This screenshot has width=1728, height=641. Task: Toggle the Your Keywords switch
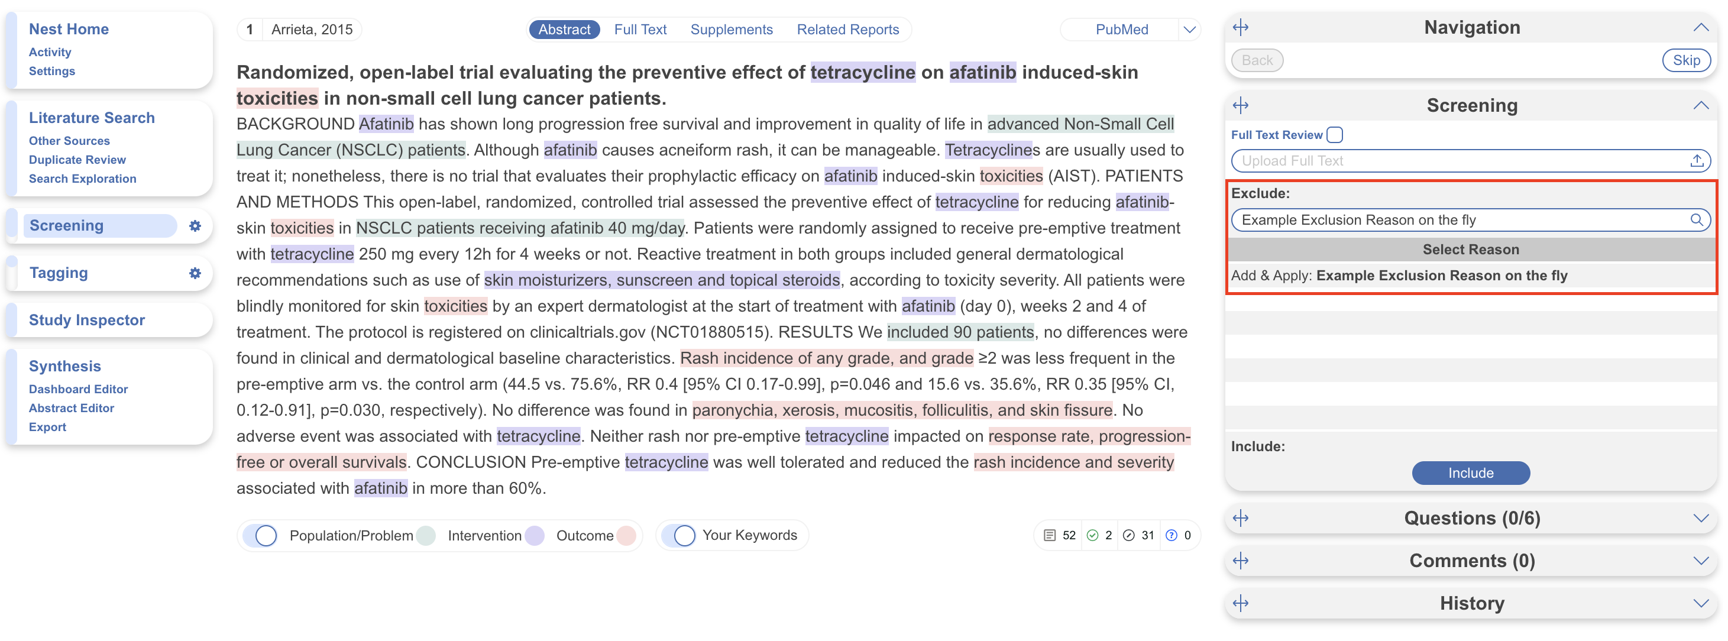pos(679,535)
